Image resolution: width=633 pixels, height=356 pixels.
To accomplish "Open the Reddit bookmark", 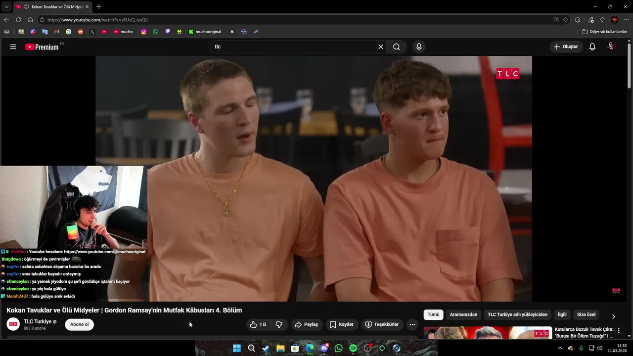I will point(80,32).
